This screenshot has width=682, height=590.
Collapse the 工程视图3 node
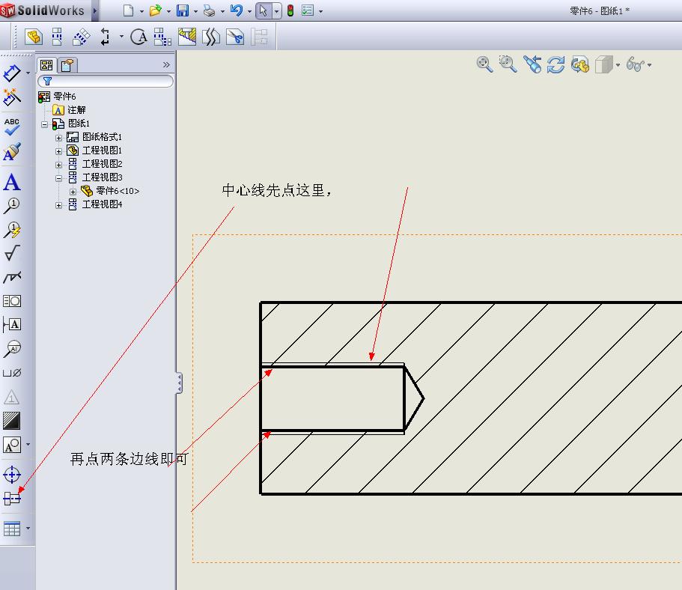click(58, 178)
